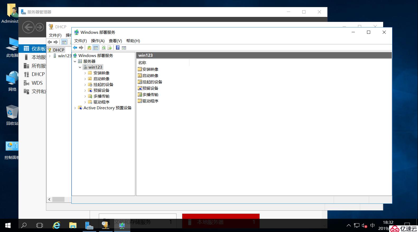Open 安装映像 folder in right pane

(148, 69)
